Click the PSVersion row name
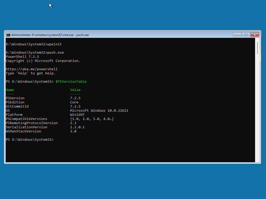The width and height of the screenshot is (266, 199). [x=15, y=98]
